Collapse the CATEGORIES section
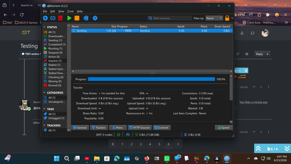The image size is (291, 164). point(44,92)
